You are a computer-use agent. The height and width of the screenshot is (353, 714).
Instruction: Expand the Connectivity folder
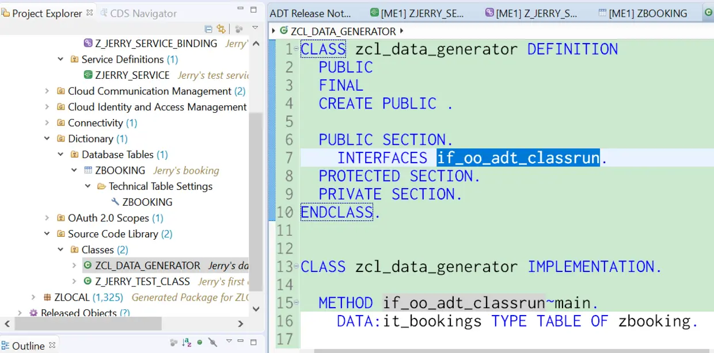coord(47,122)
